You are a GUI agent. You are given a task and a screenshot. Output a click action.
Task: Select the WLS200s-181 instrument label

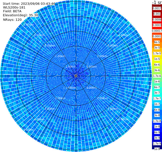(x=14, y=8)
